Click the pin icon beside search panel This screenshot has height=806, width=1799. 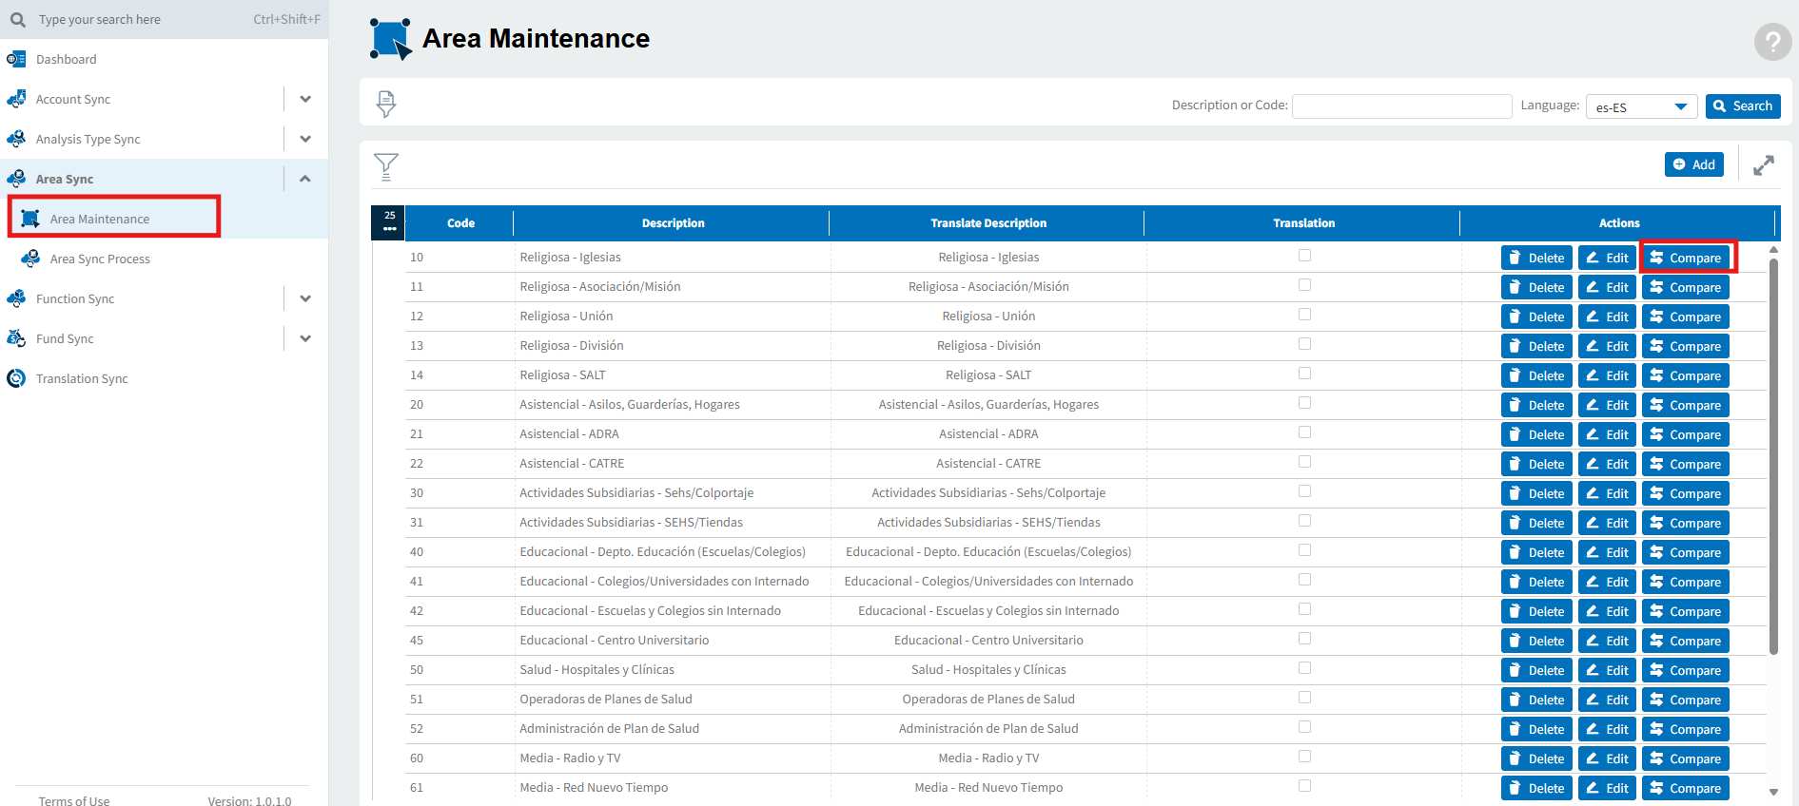[385, 104]
